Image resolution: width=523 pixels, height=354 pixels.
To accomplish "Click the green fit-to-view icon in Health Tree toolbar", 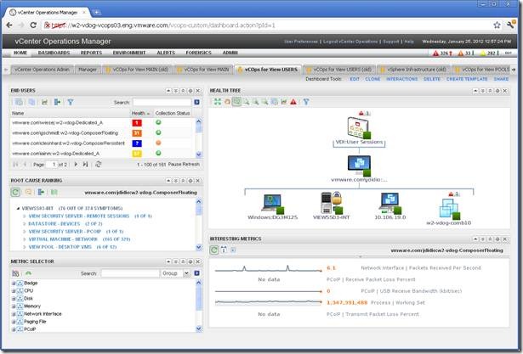I will pos(218,102).
